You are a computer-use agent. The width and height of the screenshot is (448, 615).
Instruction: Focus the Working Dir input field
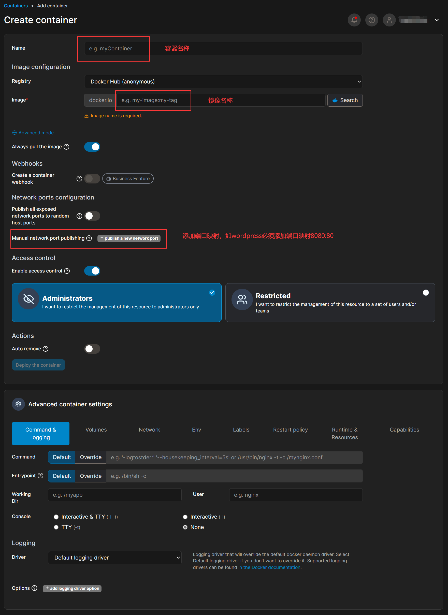(115, 495)
